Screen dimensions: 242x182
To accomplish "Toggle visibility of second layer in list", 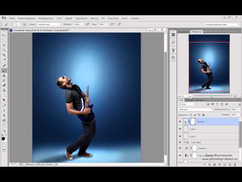I will 180,129.
